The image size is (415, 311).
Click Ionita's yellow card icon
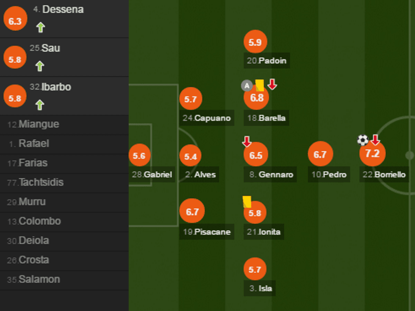(x=247, y=202)
